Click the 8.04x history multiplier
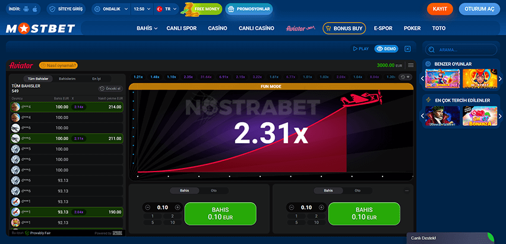The image size is (506, 244). (x=374, y=77)
